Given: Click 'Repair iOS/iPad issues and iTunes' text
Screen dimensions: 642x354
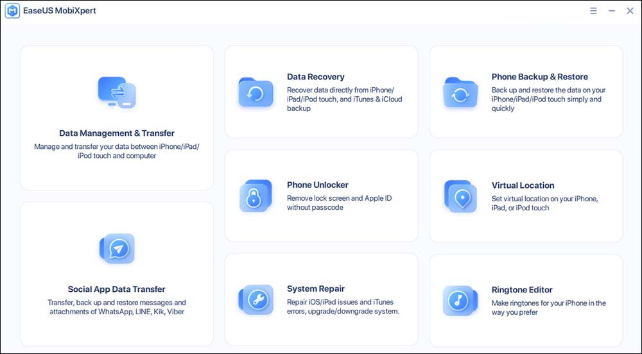Looking at the screenshot, I should point(343,307).
